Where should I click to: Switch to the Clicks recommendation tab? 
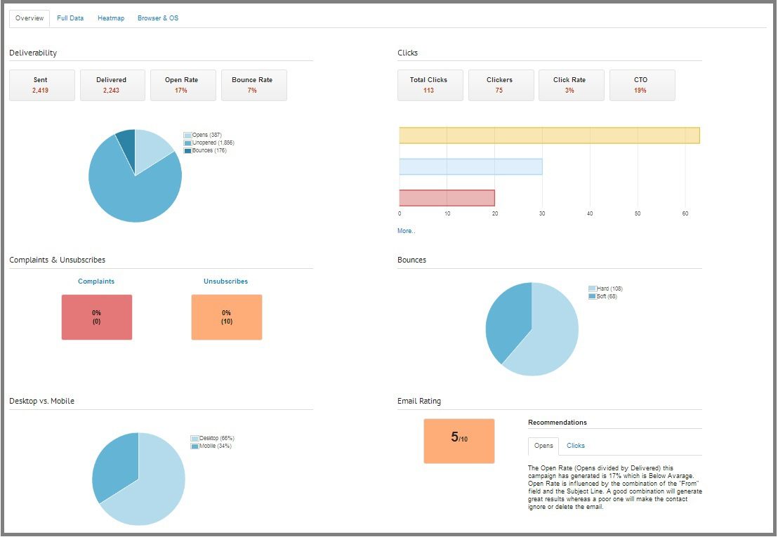pyautogui.click(x=576, y=445)
